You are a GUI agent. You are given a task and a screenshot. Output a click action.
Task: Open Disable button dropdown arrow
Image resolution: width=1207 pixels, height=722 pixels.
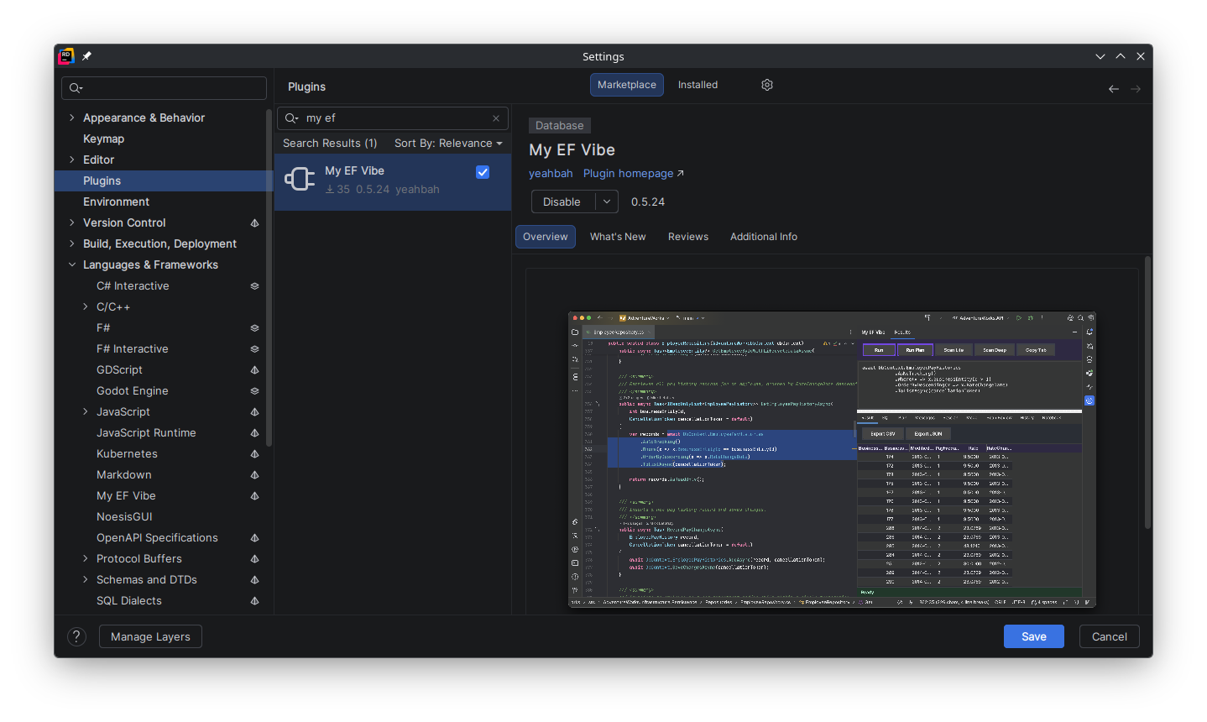[x=607, y=201]
